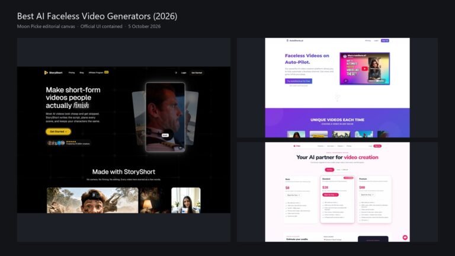455x256 pixels.
Task: Click Try AutoShorts.ai for Free button
Action: tap(299, 81)
